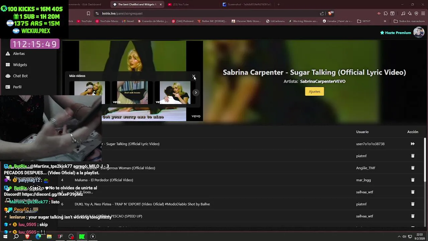Image resolution: width=428 pixels, height=241 pixels.
Task: Open Brave browser from taskbar
Action: click(x=27, y=237)
